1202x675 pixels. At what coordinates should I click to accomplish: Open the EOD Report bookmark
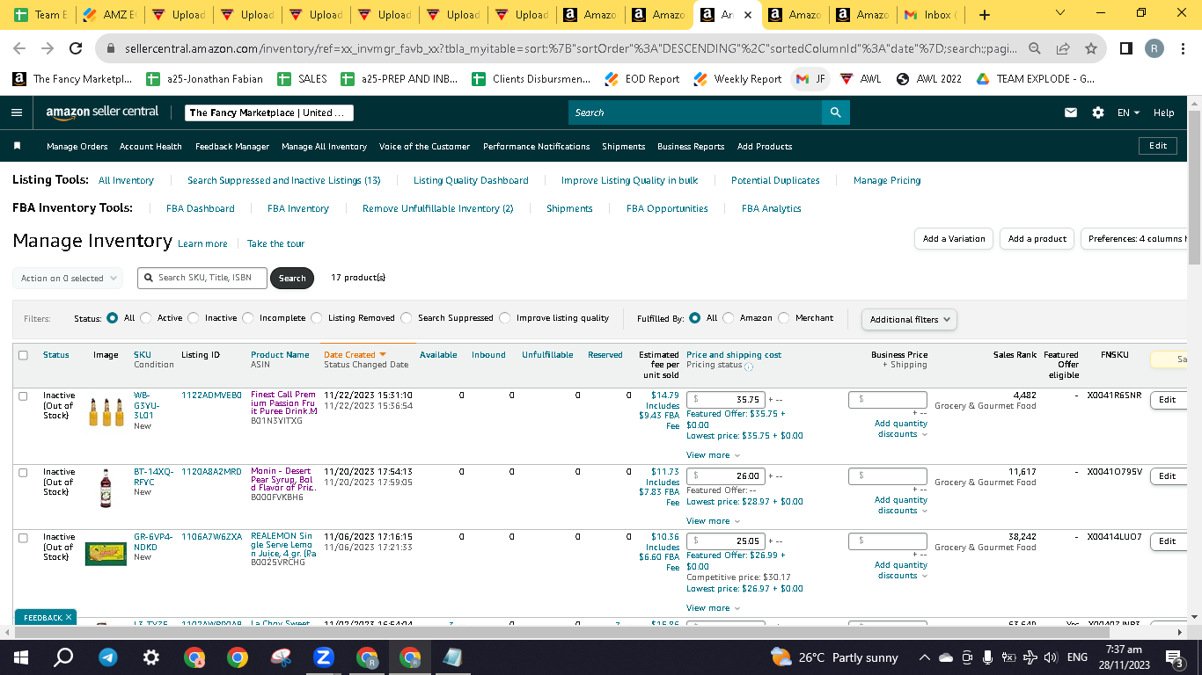[642, 79]
